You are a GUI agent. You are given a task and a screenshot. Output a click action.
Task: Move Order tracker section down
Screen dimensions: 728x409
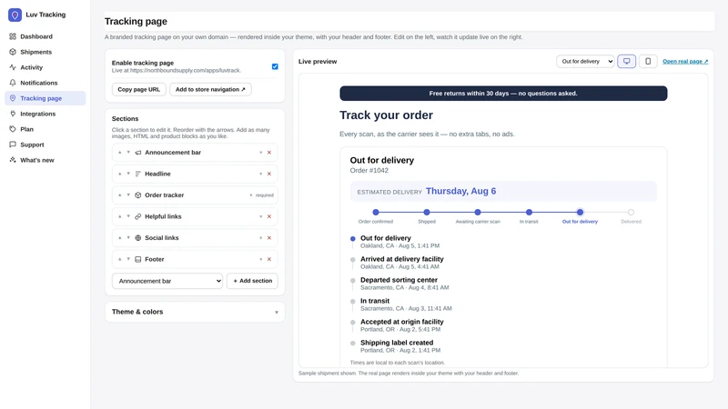[128, 195]
